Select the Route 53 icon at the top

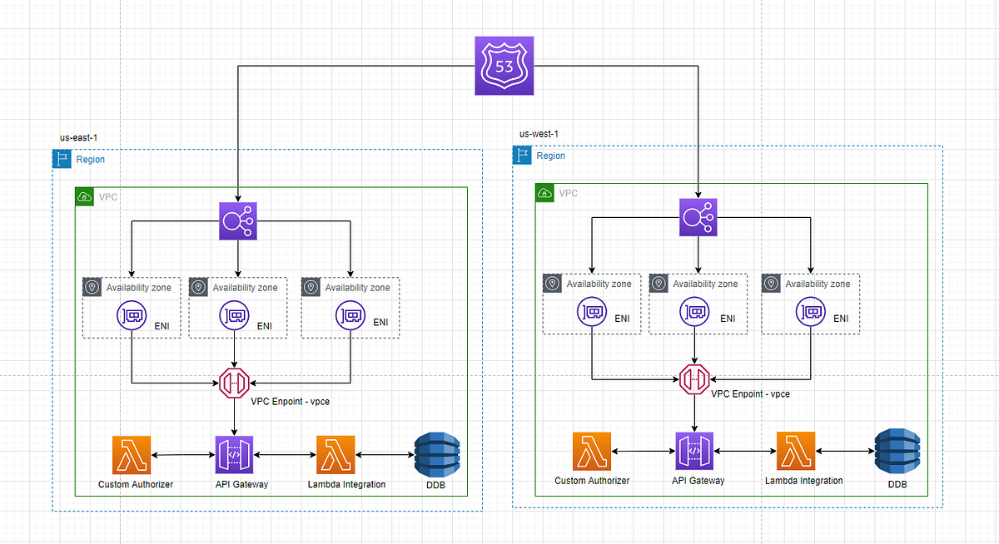coord(504,66)
